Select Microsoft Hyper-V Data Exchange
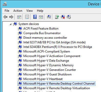This screenshot has height=92, width=101. point(46,61)
